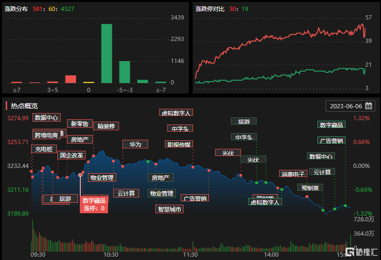Screen dimensions: 381x260
Task: Click the ≥7 distribution axis label
Action: point(17,90)
